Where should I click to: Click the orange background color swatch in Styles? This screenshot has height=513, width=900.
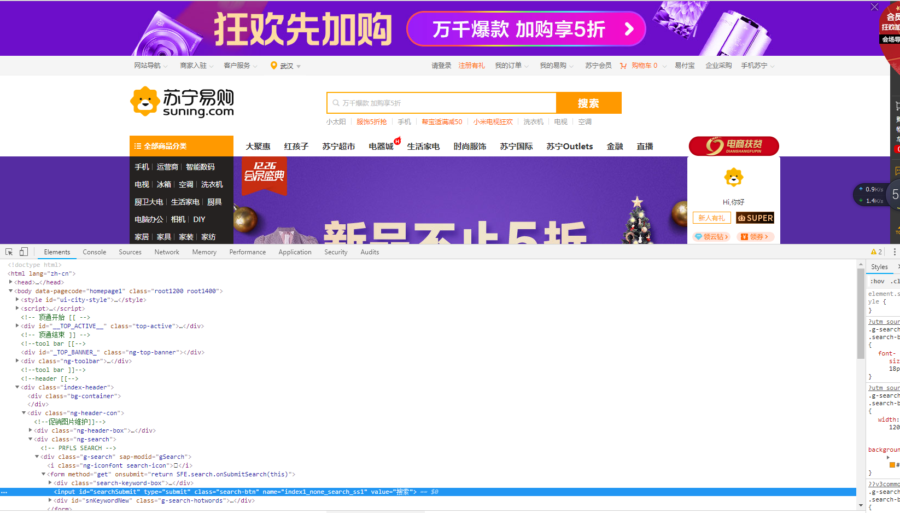pos(892,465)
